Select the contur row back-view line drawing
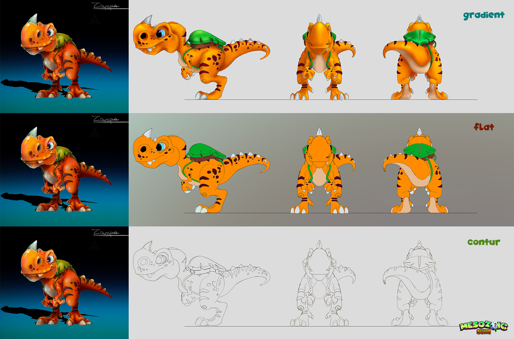This screenshot has height=339, width=514. (415, 284)
